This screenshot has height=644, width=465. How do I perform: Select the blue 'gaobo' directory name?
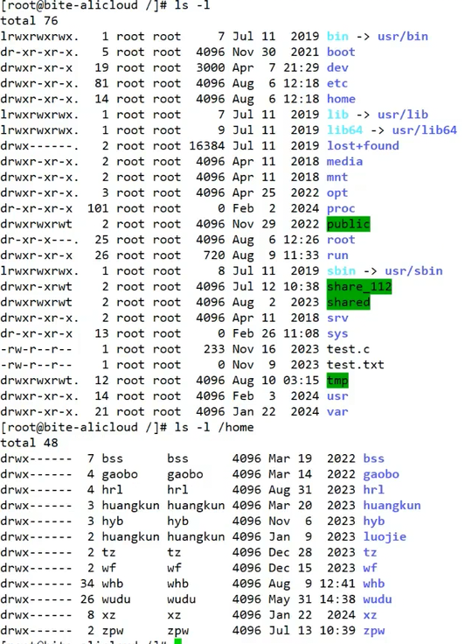(381, 474)
